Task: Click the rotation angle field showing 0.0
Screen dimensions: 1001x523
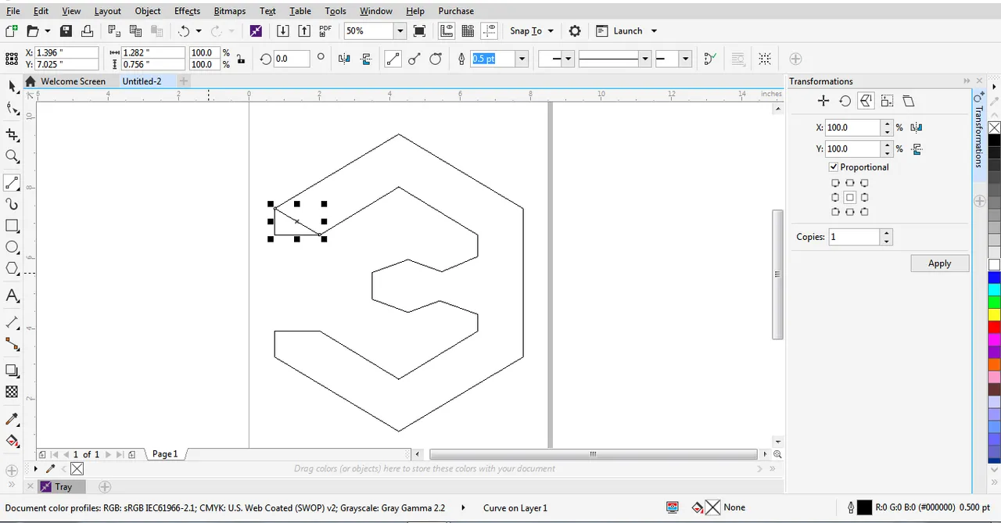Action: coord(290,59)
